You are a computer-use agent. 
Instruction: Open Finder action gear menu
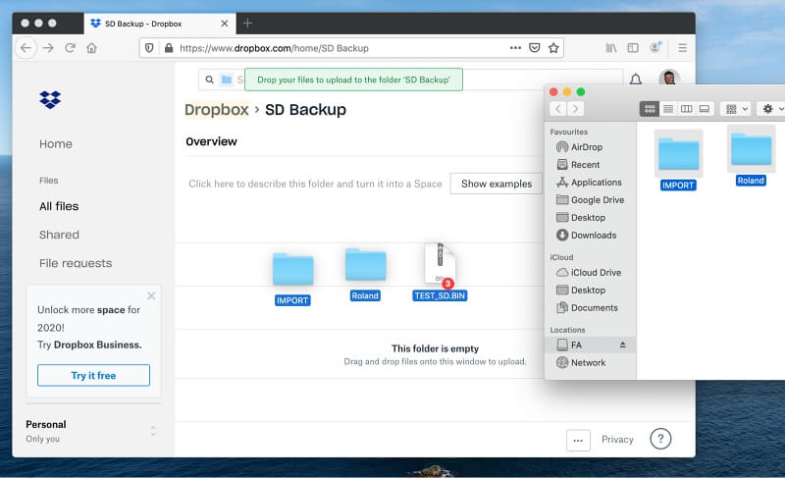coord(771,109)
